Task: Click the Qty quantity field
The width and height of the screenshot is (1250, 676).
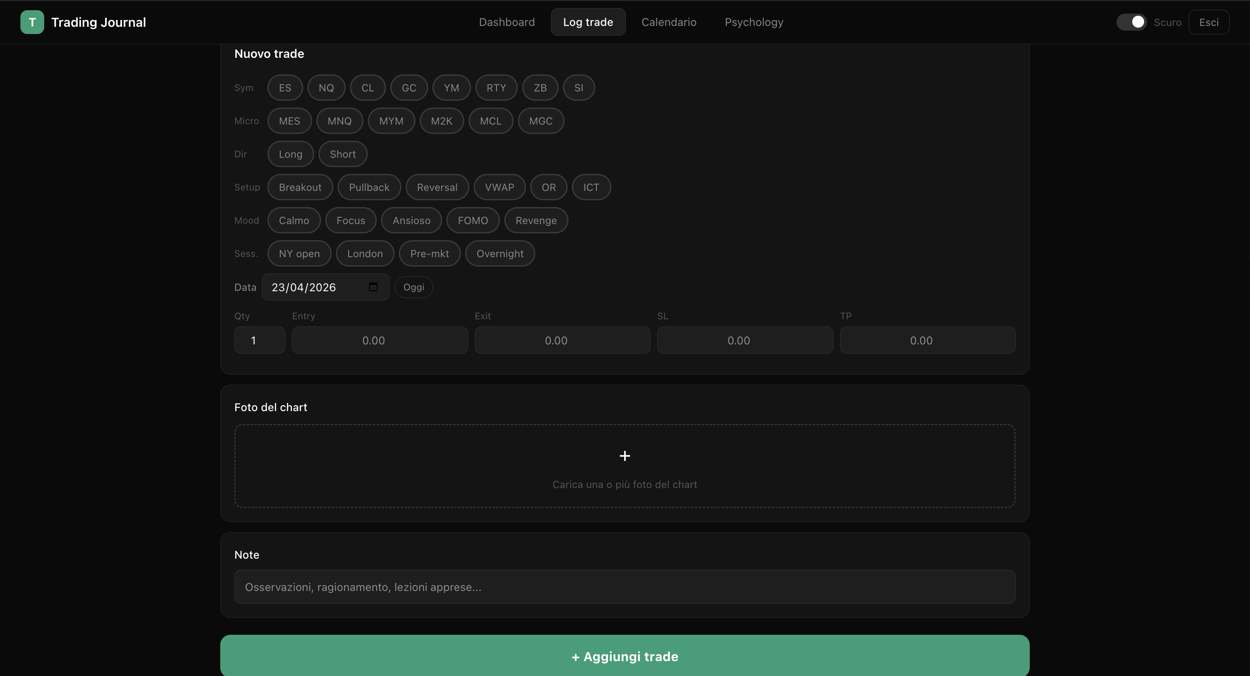Action: pyautogui.click(x=259, y=340)
